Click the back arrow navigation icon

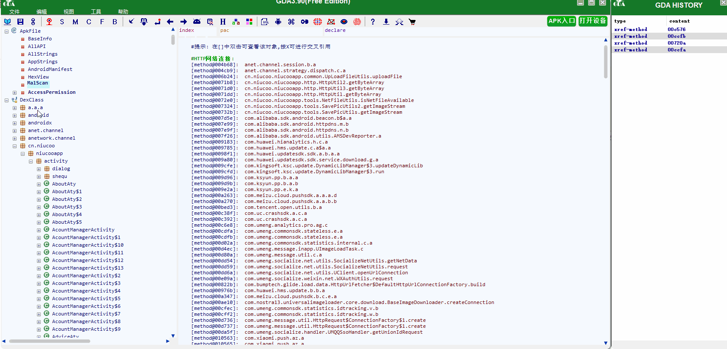point(170,22)
